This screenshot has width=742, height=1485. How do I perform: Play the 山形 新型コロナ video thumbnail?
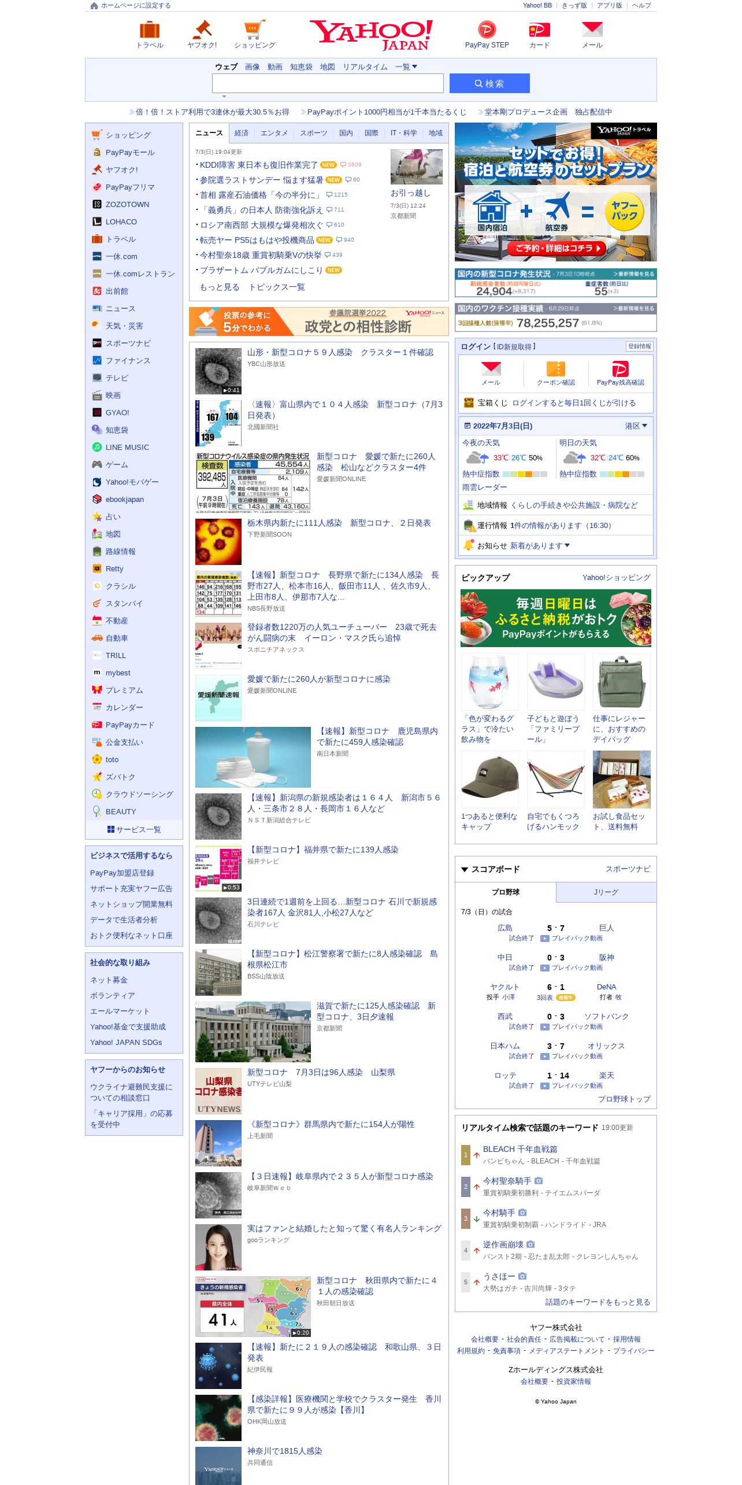tap(218, 371)
